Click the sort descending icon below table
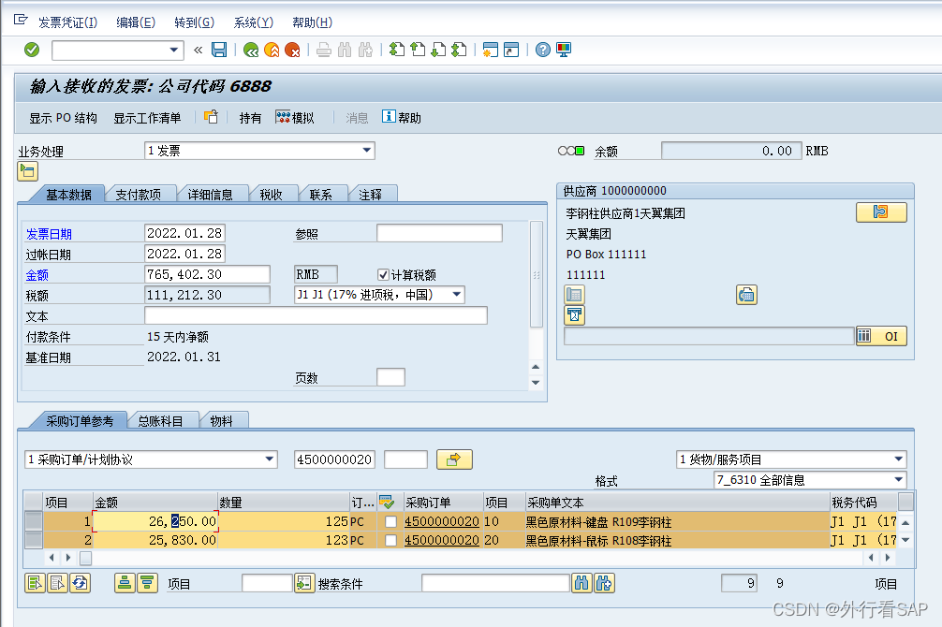The image size is (942, 627). (x=147, y=583)
